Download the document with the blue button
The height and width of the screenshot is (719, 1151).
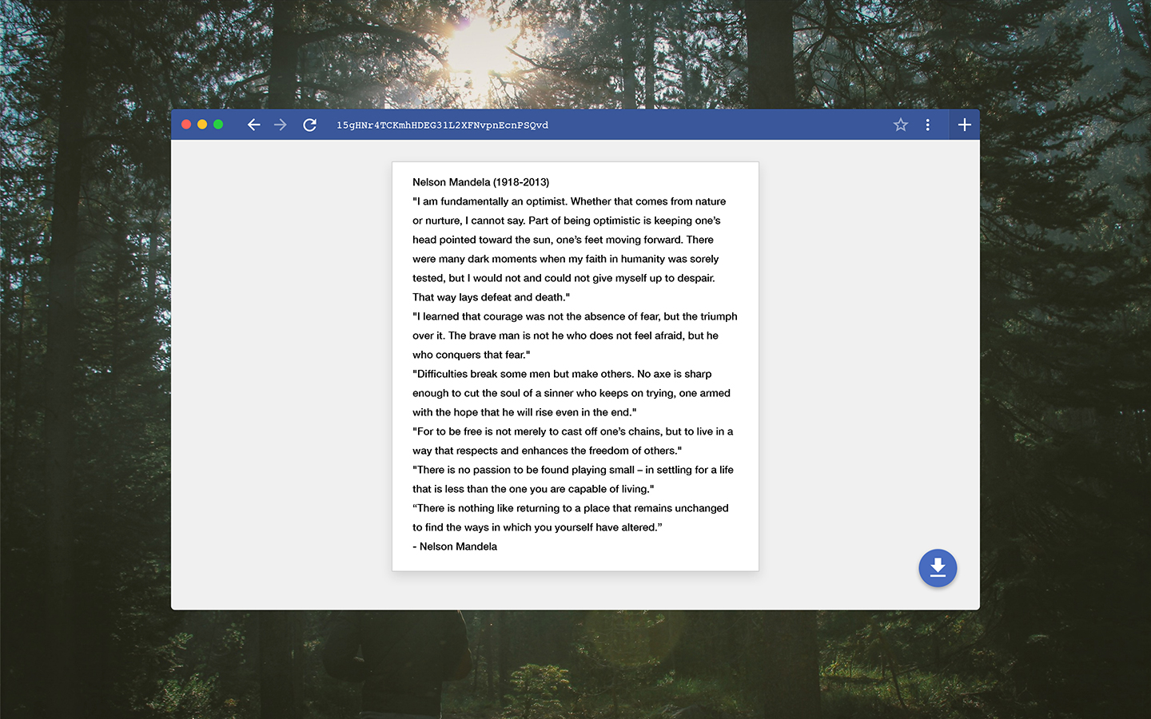tap(938, 568)
